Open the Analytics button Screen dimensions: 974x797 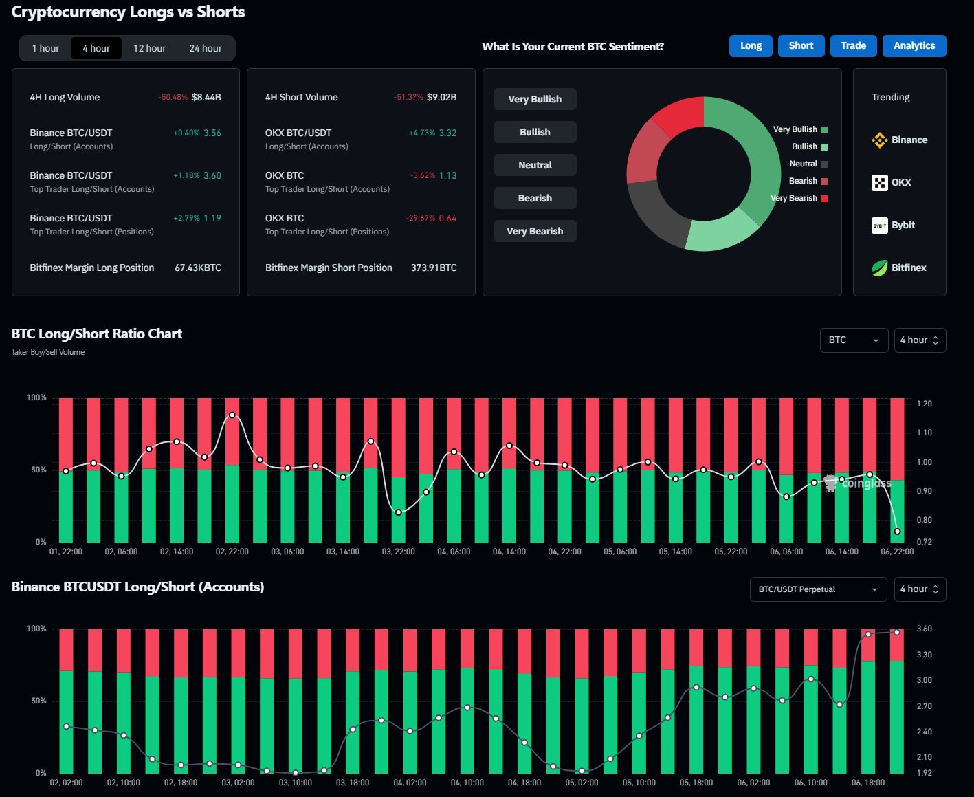(x=914, y=46)
